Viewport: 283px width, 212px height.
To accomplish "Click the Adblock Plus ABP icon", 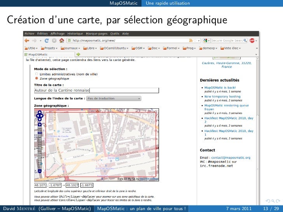I will click(252, 40).
